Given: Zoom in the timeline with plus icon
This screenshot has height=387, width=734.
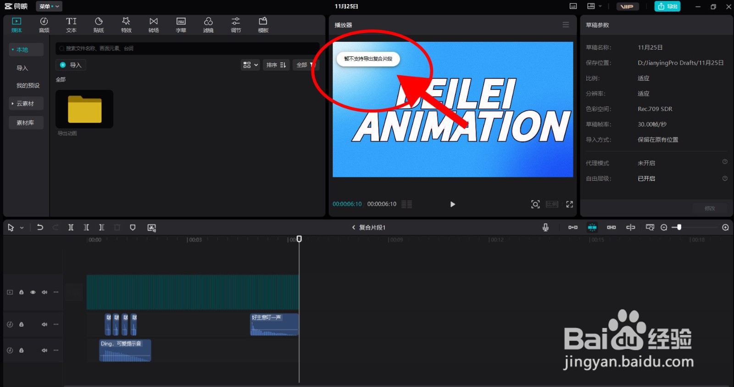Looking at the screenshot, I should 725,227.
